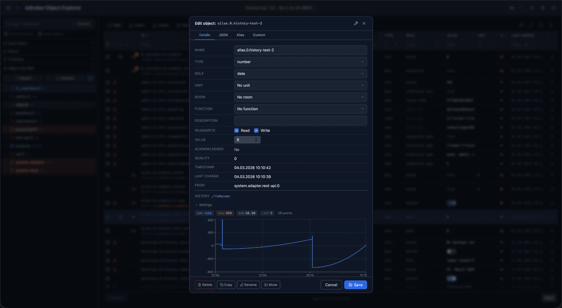Open the Type dropdown showing number
This screenshot has width=562, height=308.
(300, 62)
